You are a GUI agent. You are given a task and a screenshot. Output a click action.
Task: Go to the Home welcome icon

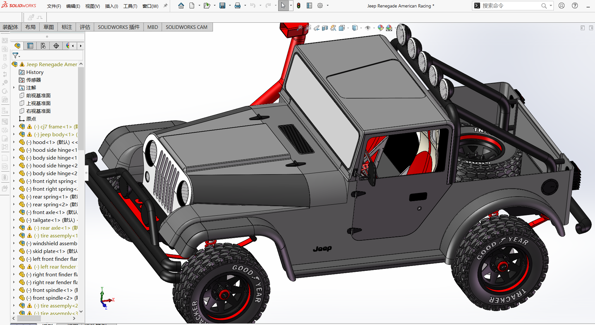click(181, 6)
